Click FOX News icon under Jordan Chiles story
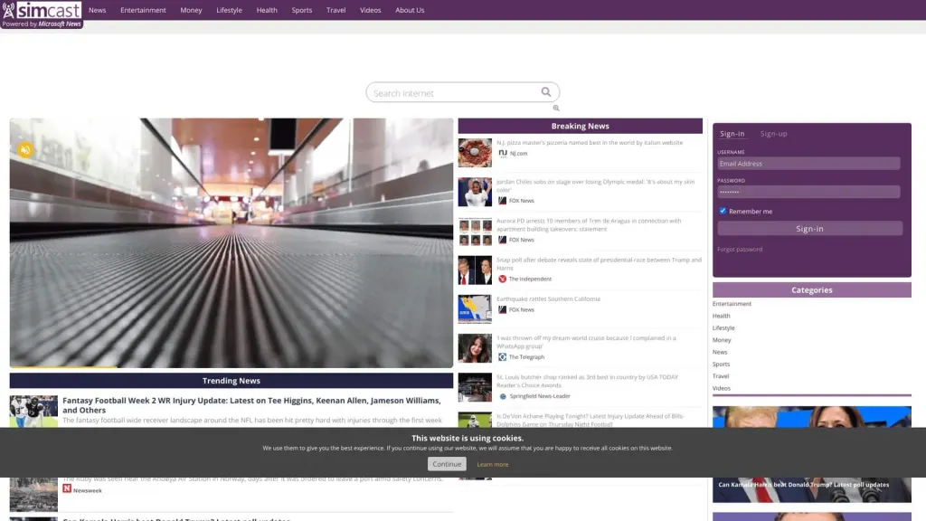Screen dimensions: 926x521 coord(502,201)
